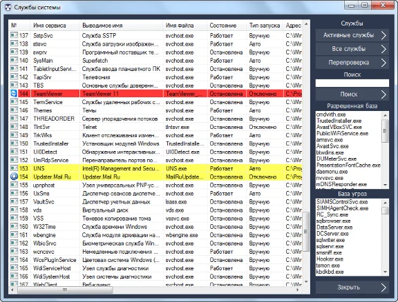Focus the search text field under Поиск

click(352, 83)
